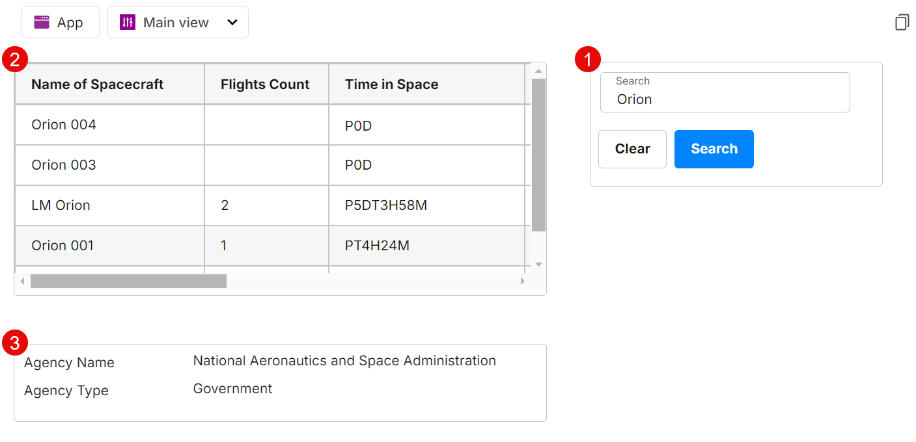
Task: Click the vertical scrollbar thumb of table
Action: pyautogui.click(x=538, y=155)
